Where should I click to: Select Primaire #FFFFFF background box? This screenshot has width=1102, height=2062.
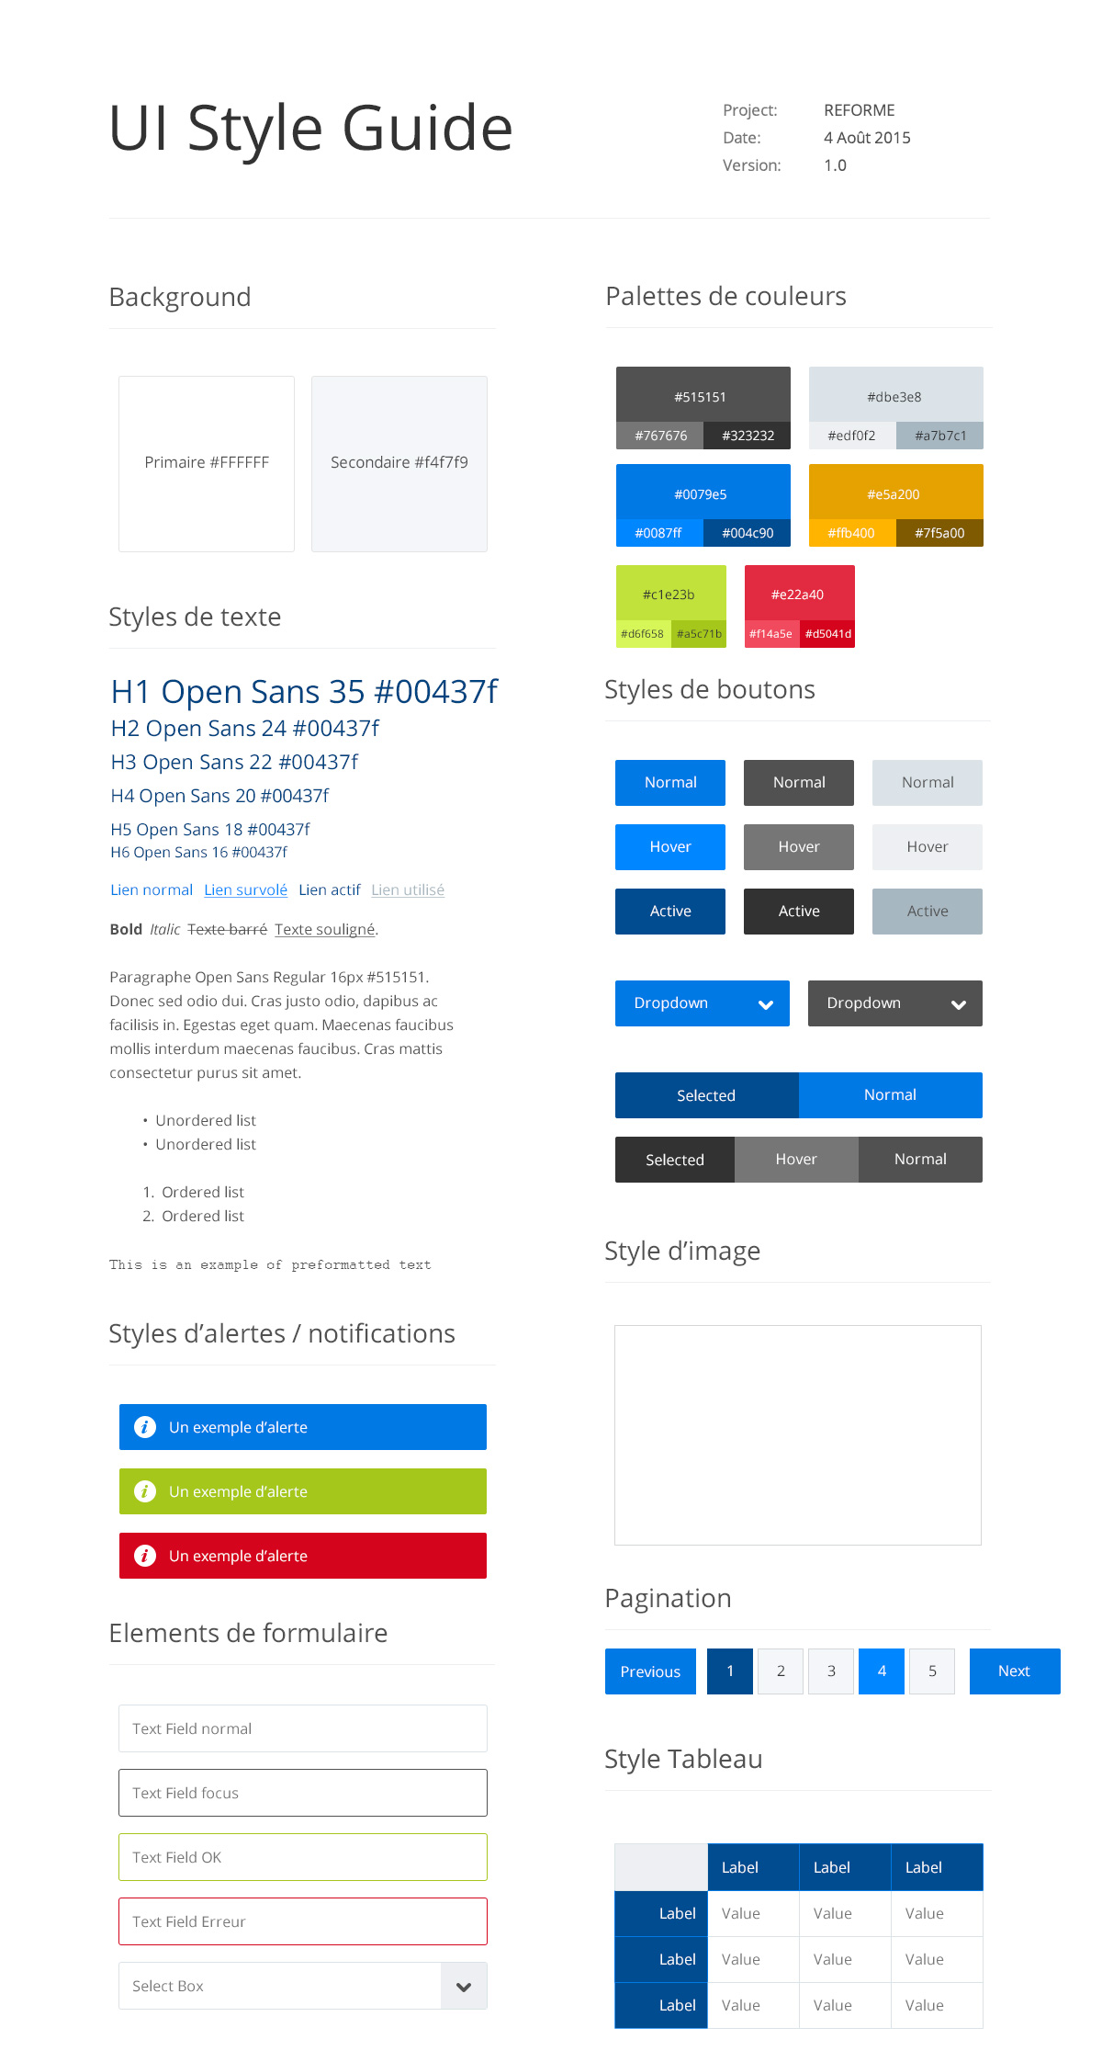click(207, 464)
